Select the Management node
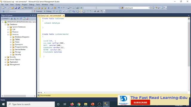Screen dimensions: 191x107 click(15, 64)
